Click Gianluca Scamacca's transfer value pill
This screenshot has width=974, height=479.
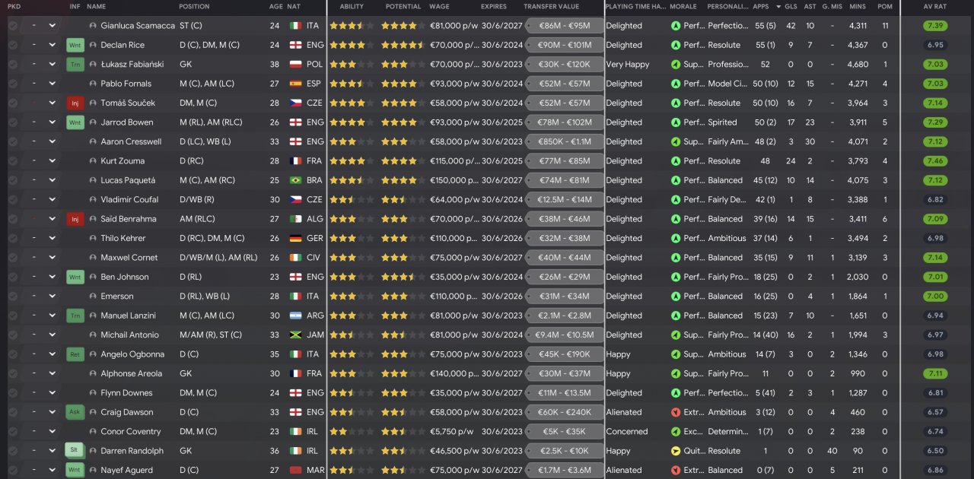(x=564, y=26)
